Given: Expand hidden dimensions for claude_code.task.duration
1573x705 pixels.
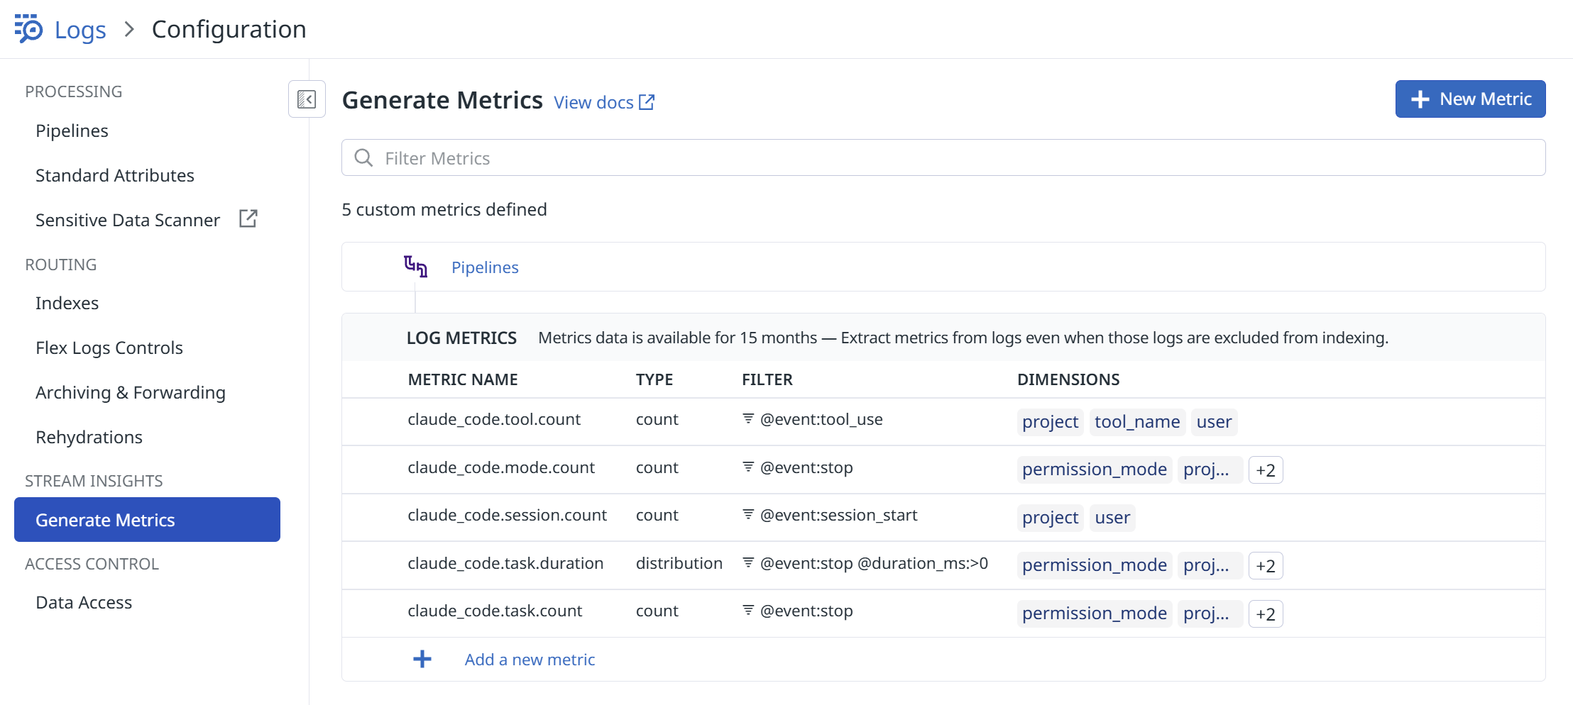Looking at the screenshot, I should 1266,565.
